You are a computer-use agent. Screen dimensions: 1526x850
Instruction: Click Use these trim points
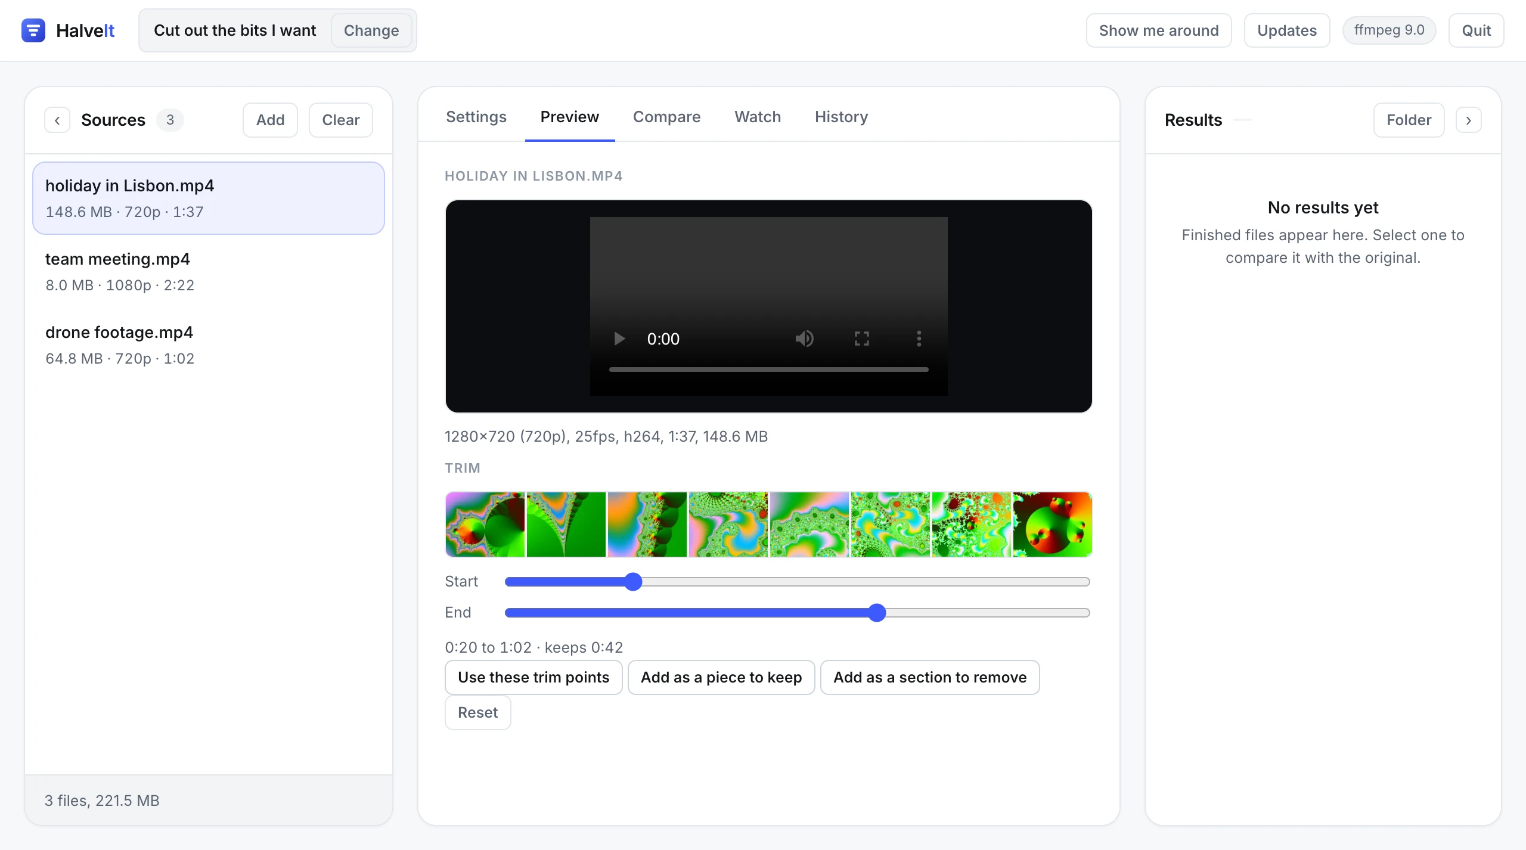(534, 677)
